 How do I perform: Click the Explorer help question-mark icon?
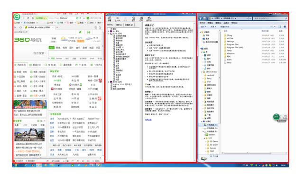click(285, 26)
